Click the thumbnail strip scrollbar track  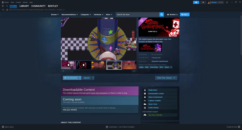tap(99, 71)
